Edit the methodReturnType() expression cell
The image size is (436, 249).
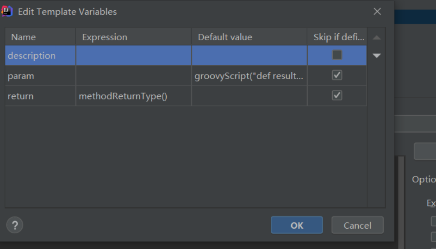(x=133, y=96)
